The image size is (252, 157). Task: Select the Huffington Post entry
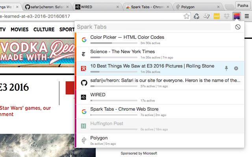[160, 126]
